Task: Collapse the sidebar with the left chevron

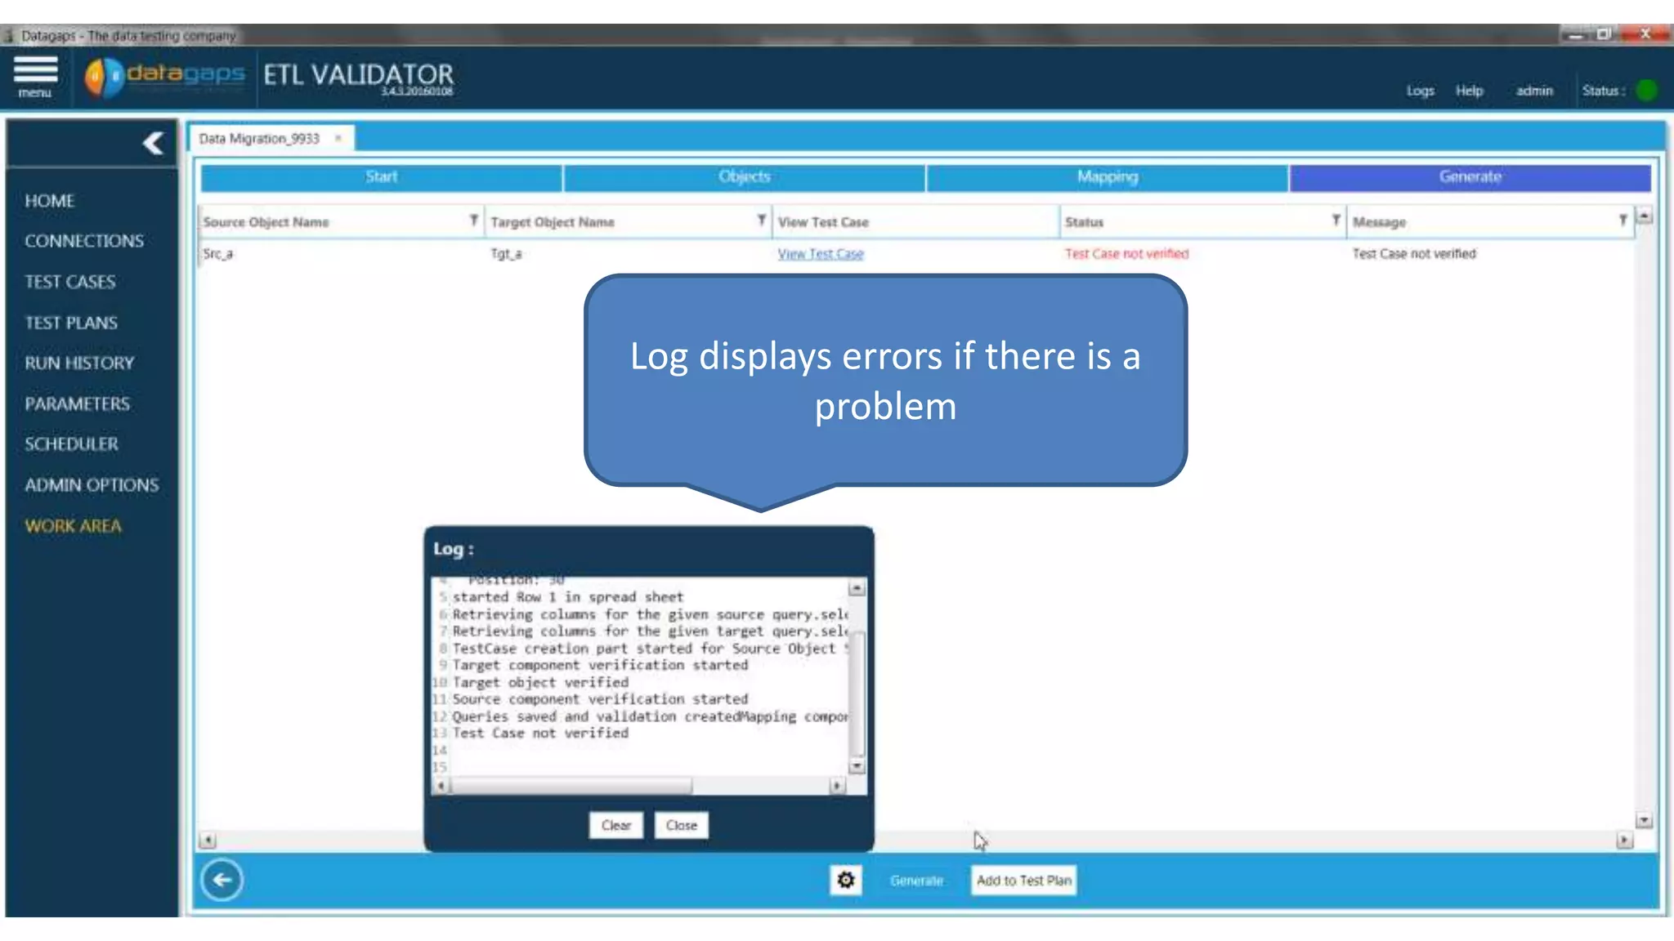Action: pos(153,144)
